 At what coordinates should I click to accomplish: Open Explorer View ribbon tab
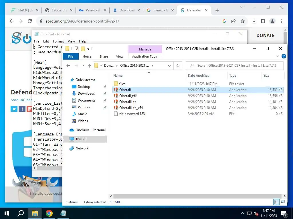[x=120, y=56]
